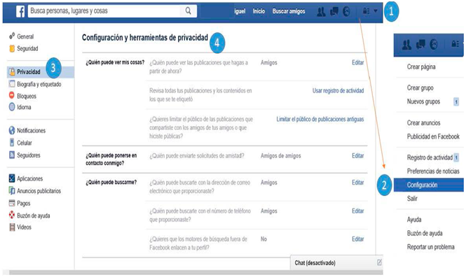
Task: Open the iguel profile link
Action: [x=240, y=11]
